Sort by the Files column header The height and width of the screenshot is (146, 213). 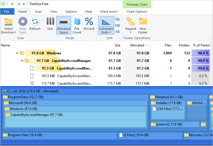162,45
